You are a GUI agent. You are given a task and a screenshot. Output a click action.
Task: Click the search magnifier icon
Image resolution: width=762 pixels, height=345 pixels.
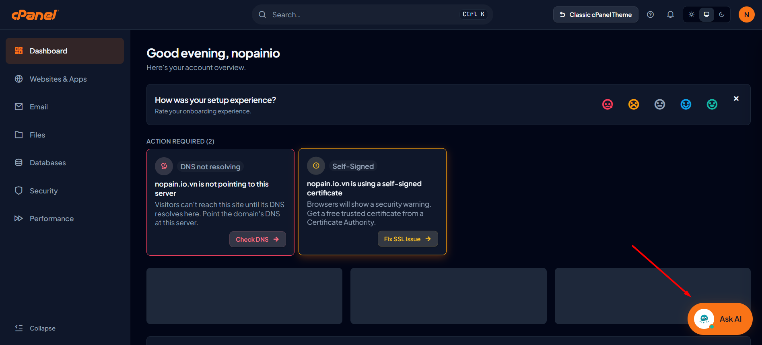[x=262, y=14]
